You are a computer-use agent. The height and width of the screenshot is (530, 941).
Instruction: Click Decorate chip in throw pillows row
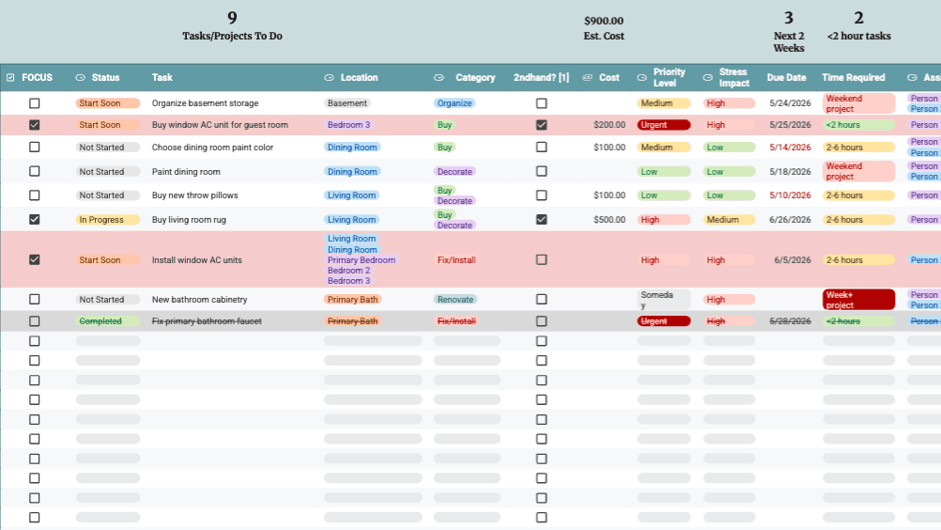(455, 200)
